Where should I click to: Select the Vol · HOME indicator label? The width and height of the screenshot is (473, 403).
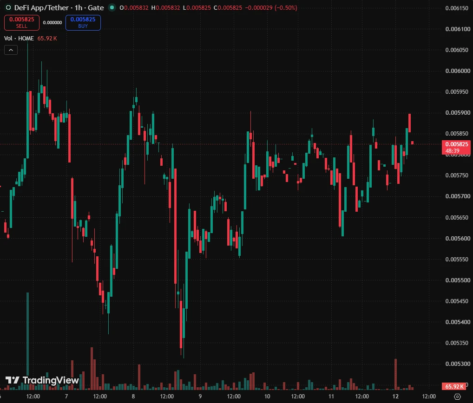pos(19,38)
